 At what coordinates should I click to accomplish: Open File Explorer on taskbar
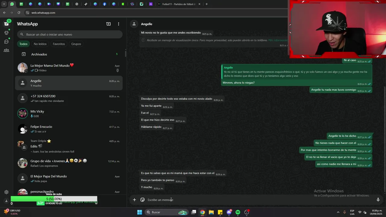point(211,212)
